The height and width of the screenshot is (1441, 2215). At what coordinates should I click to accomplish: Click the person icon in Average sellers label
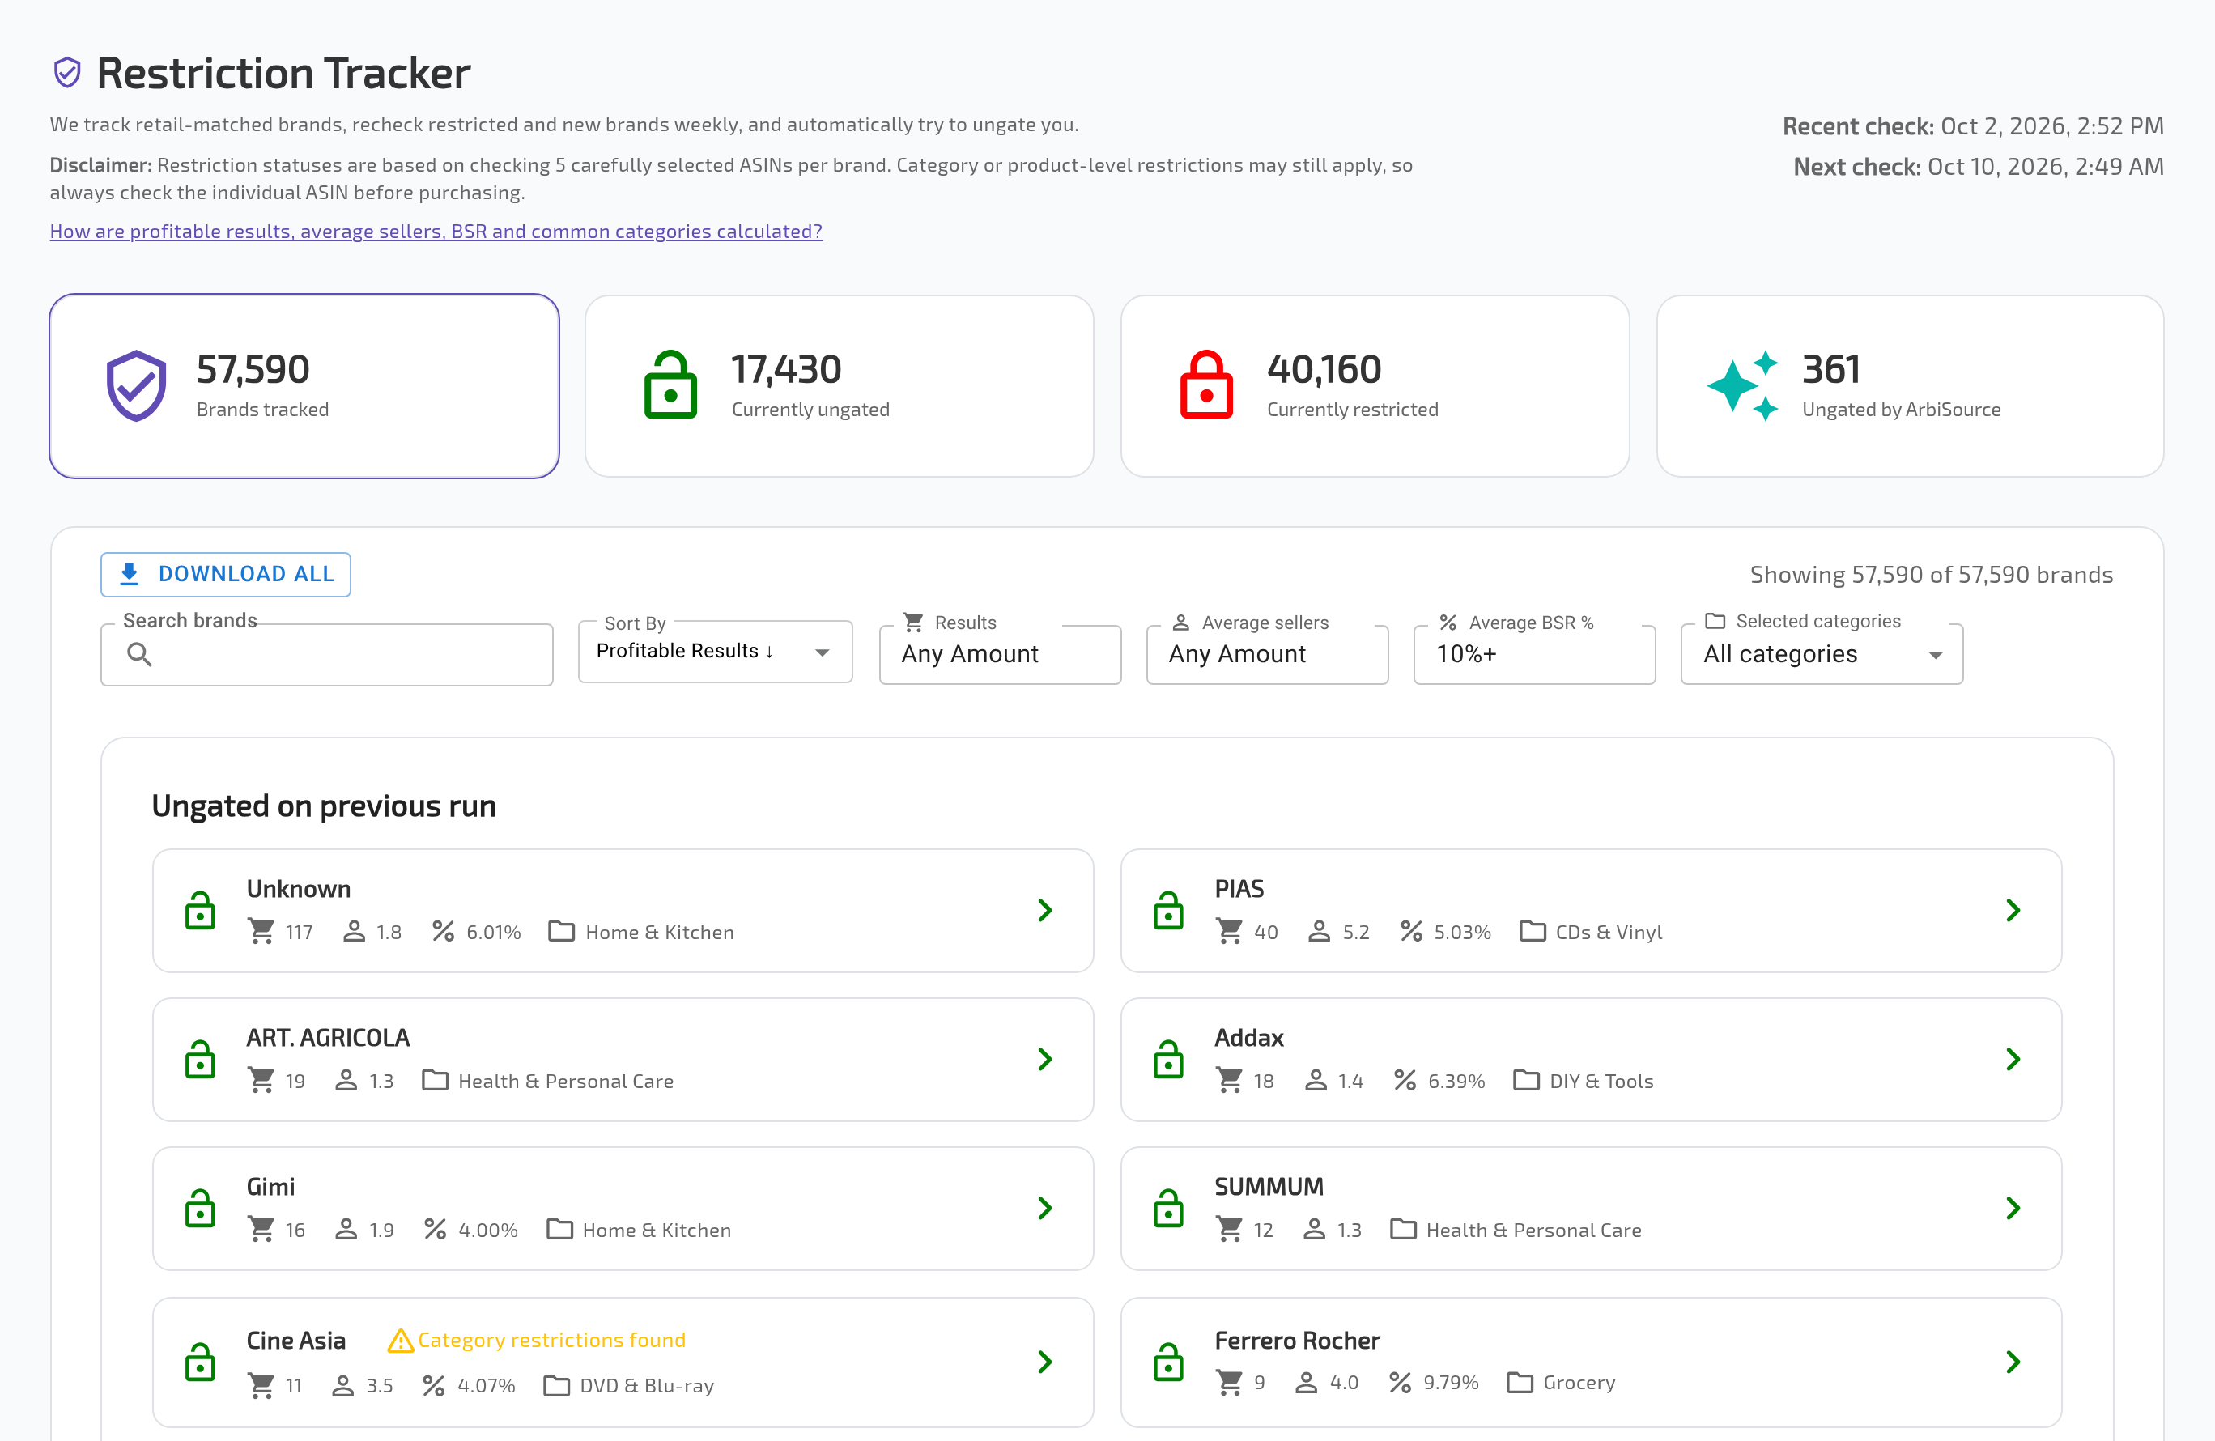(1181, 622)
